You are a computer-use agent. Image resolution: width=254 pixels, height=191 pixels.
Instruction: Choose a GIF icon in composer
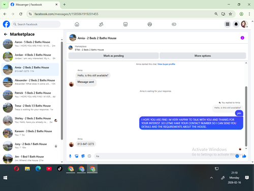89,156
